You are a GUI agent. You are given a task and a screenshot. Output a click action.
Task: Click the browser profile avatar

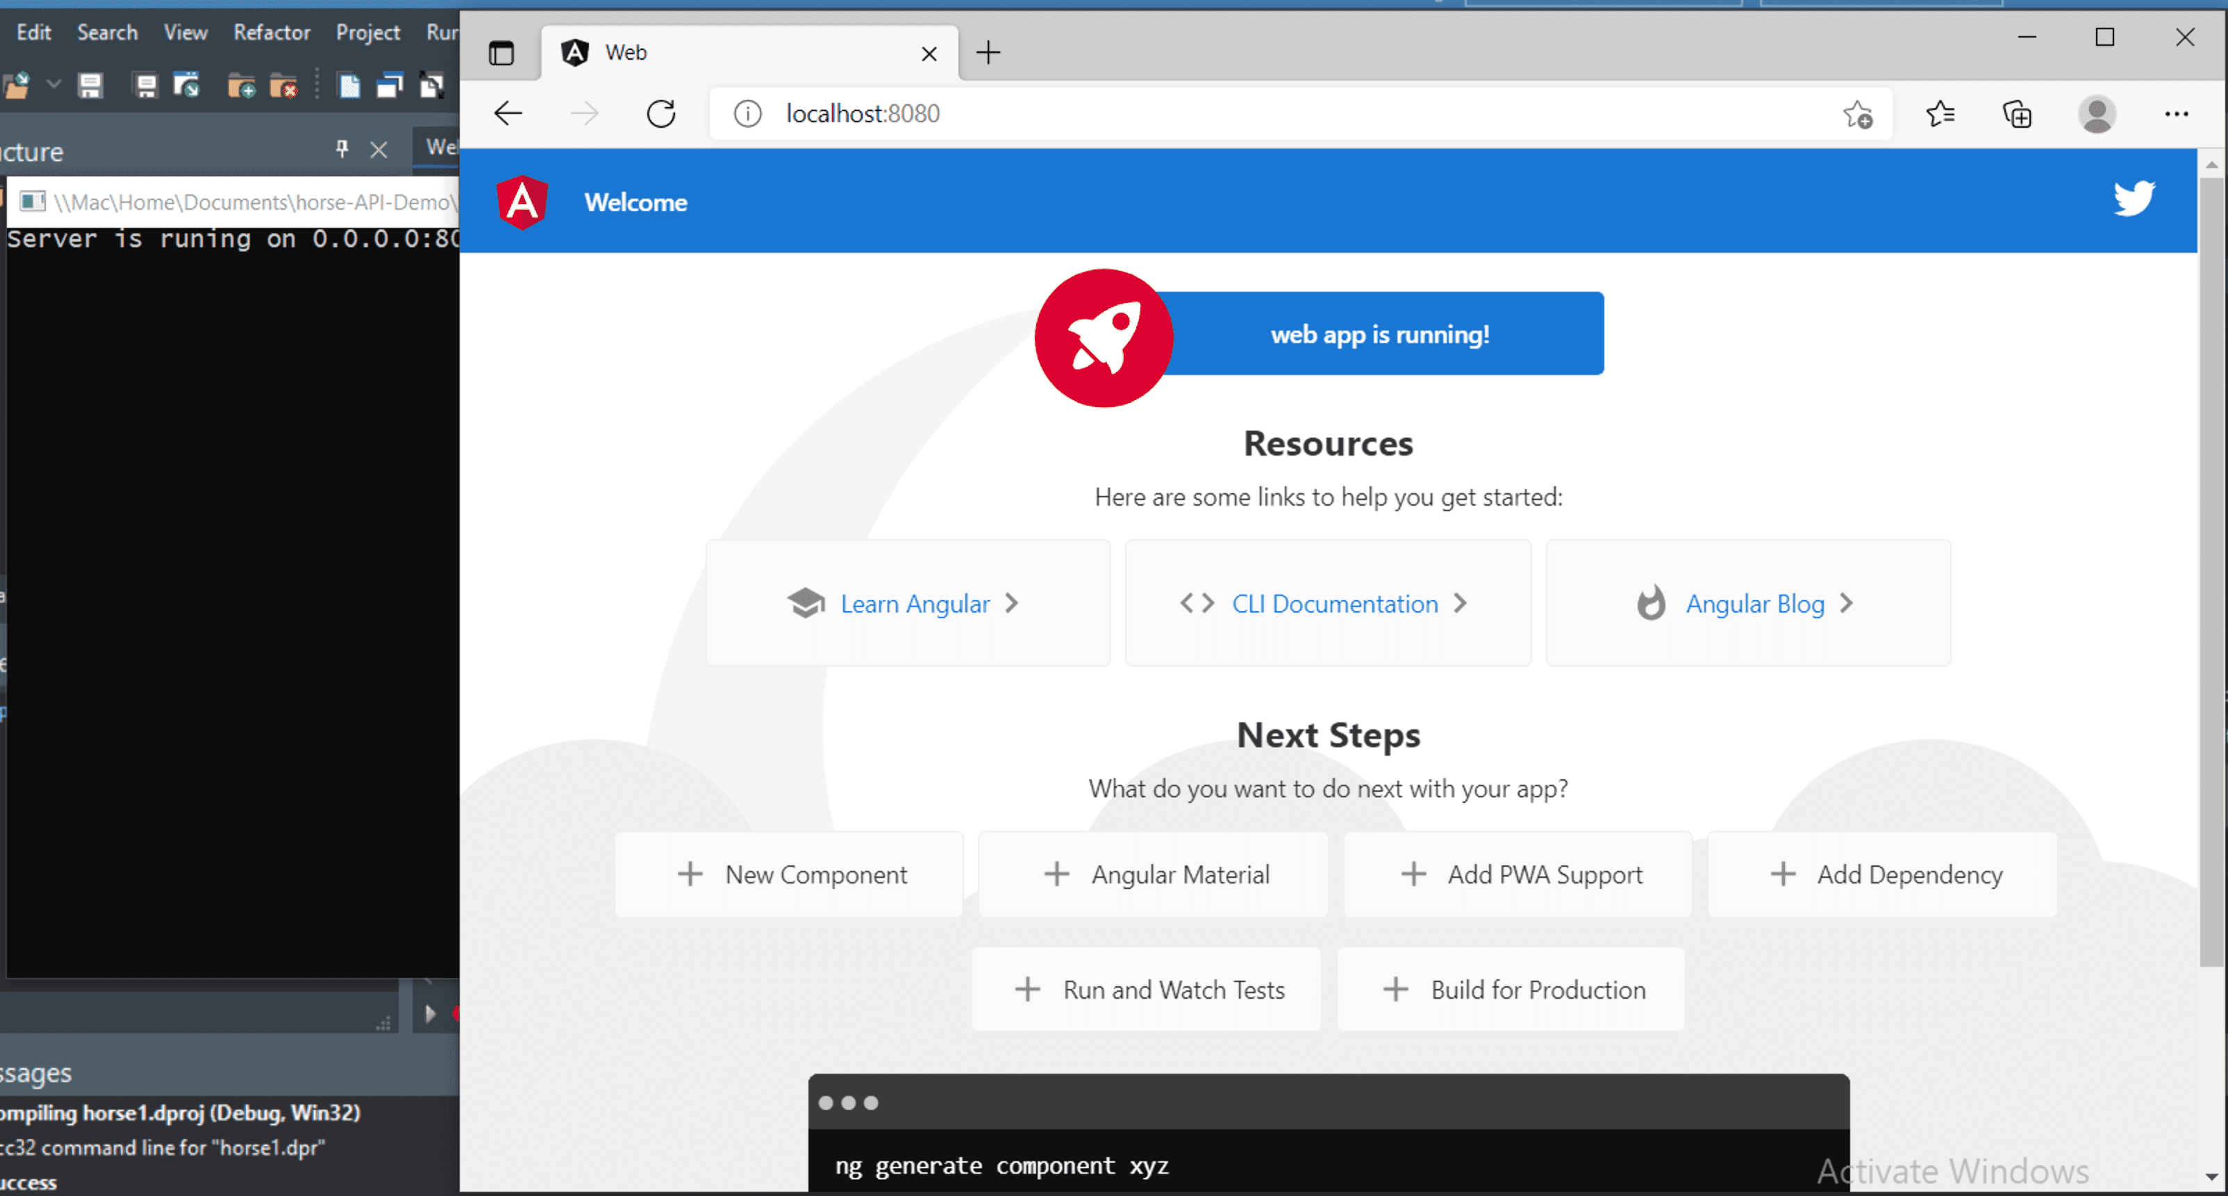tap(2097, 114)
